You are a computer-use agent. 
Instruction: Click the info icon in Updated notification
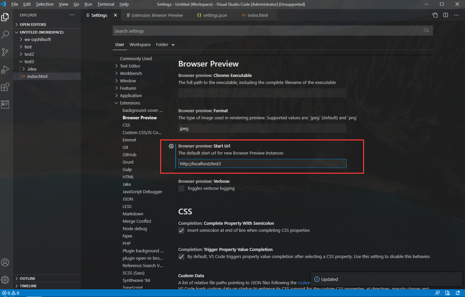tap(317, 280)
